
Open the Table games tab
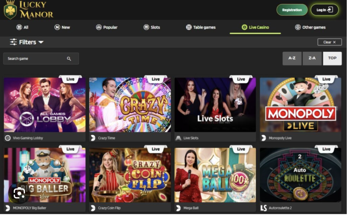pyautogui.click(x=201, y=27)
